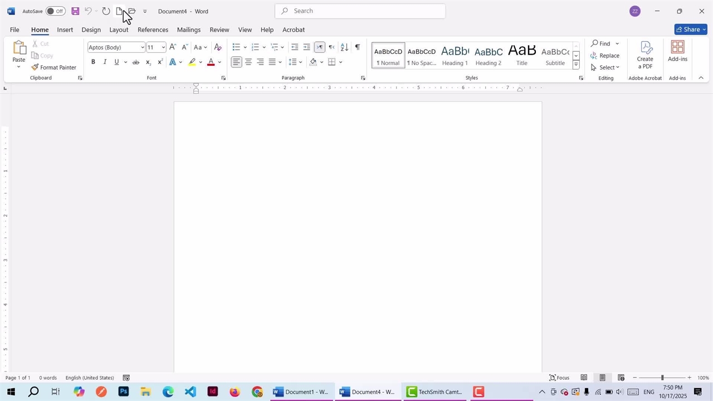Toggle Focus mode in status bar
Image resolution: width=713 pixels, height=401 pixels.
(559, 378)
